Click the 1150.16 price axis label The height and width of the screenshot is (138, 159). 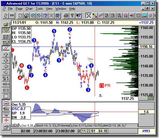[146, 47]
